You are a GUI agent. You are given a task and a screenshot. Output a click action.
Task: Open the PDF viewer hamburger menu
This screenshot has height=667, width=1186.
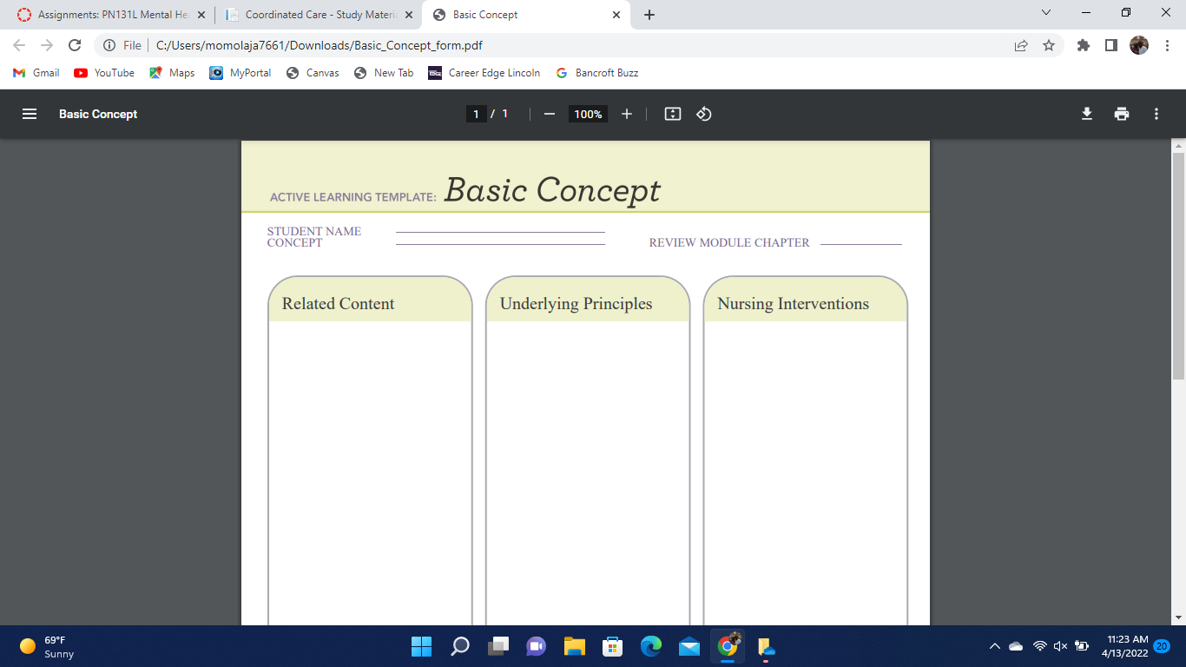point(30,114)
